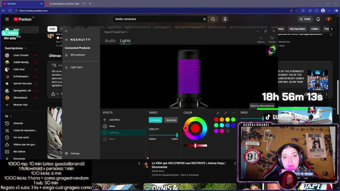Switch to La Descubrieron browser tab
Viewport: 340px width, 191px height.
point(65,3)
